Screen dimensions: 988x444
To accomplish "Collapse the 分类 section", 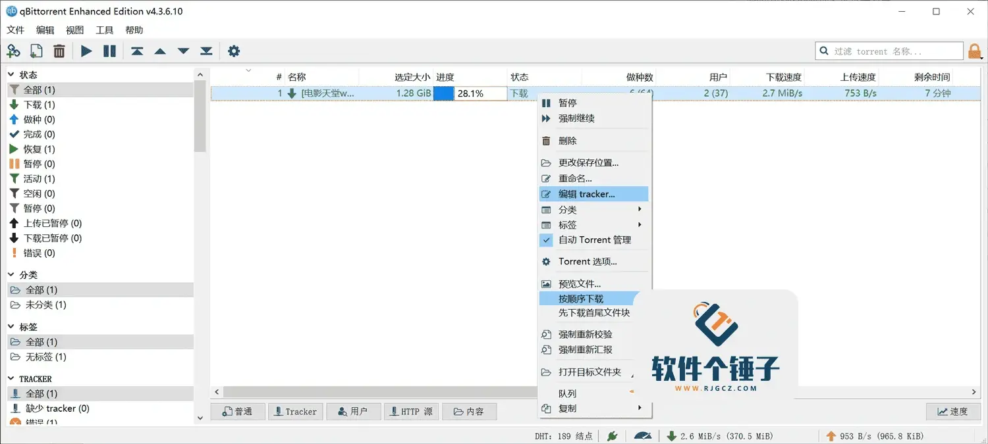I will [11, 275].
